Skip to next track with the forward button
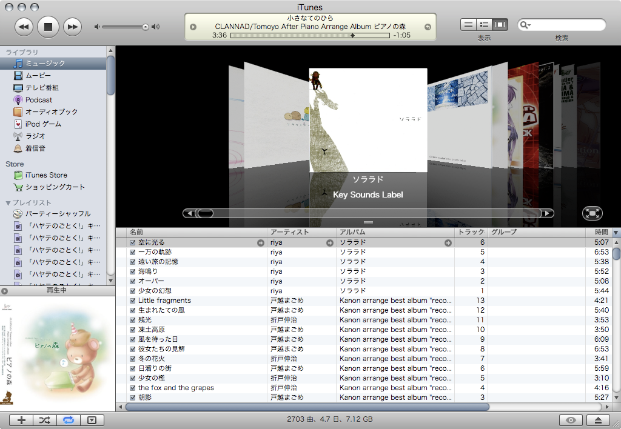 pos(72,27)
